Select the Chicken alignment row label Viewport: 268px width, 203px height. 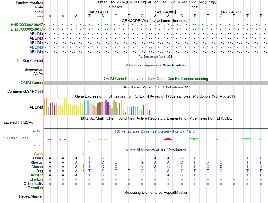coord(36,179)
